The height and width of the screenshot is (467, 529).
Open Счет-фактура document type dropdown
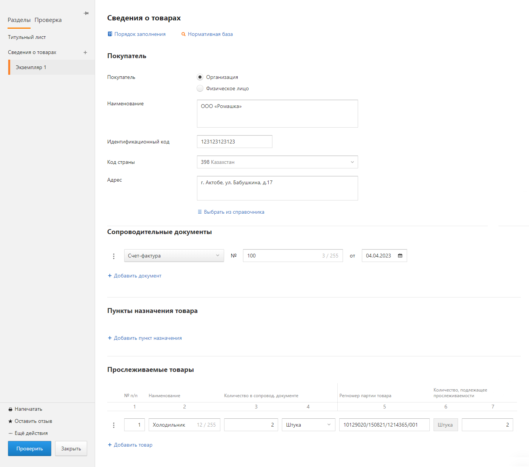pos(174,256)
